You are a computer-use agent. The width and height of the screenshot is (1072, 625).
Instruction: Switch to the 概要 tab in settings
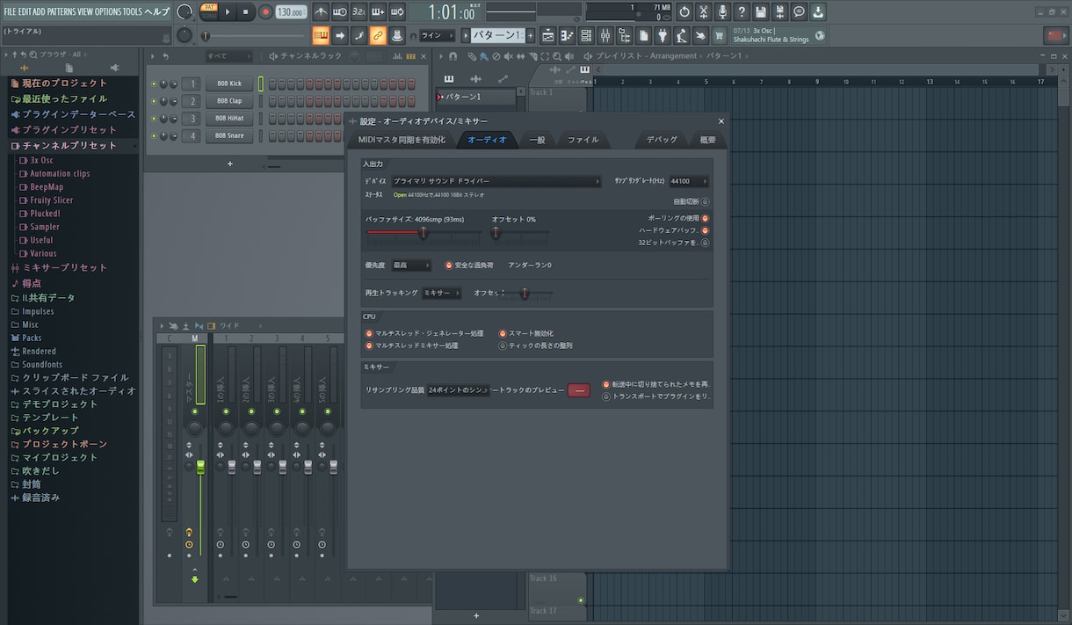708,140
